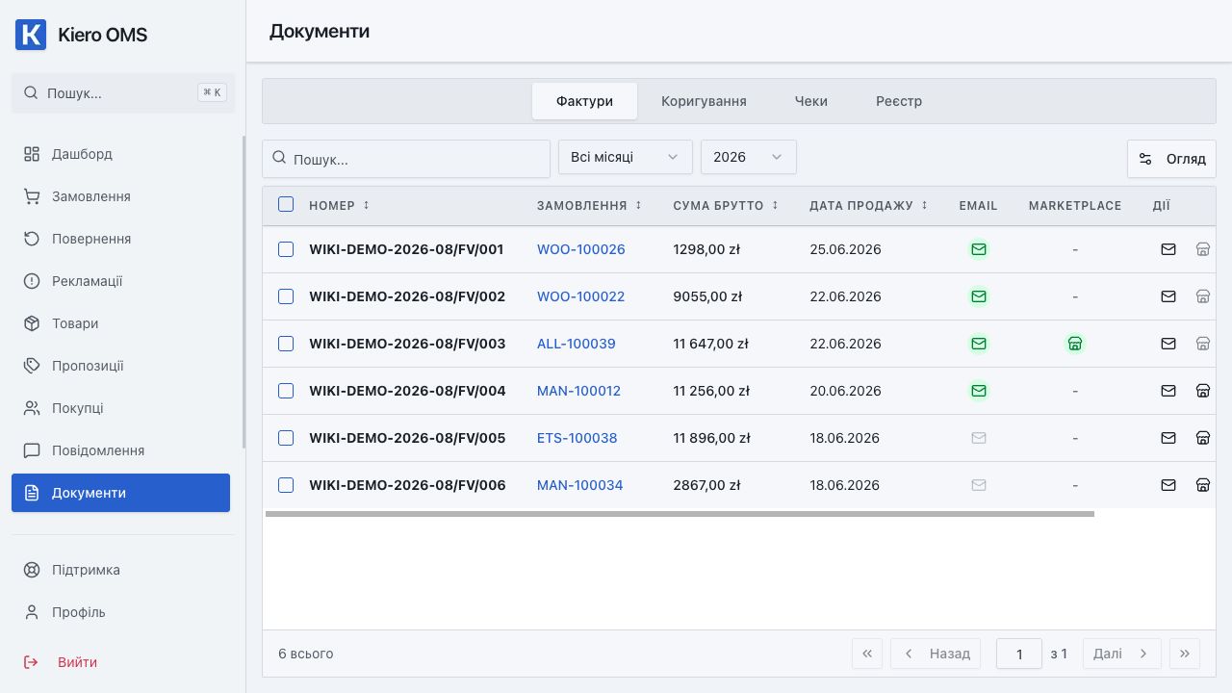Navigate to Покупці in the sidebar
1232x693 pixels.
tap(120, 408)
